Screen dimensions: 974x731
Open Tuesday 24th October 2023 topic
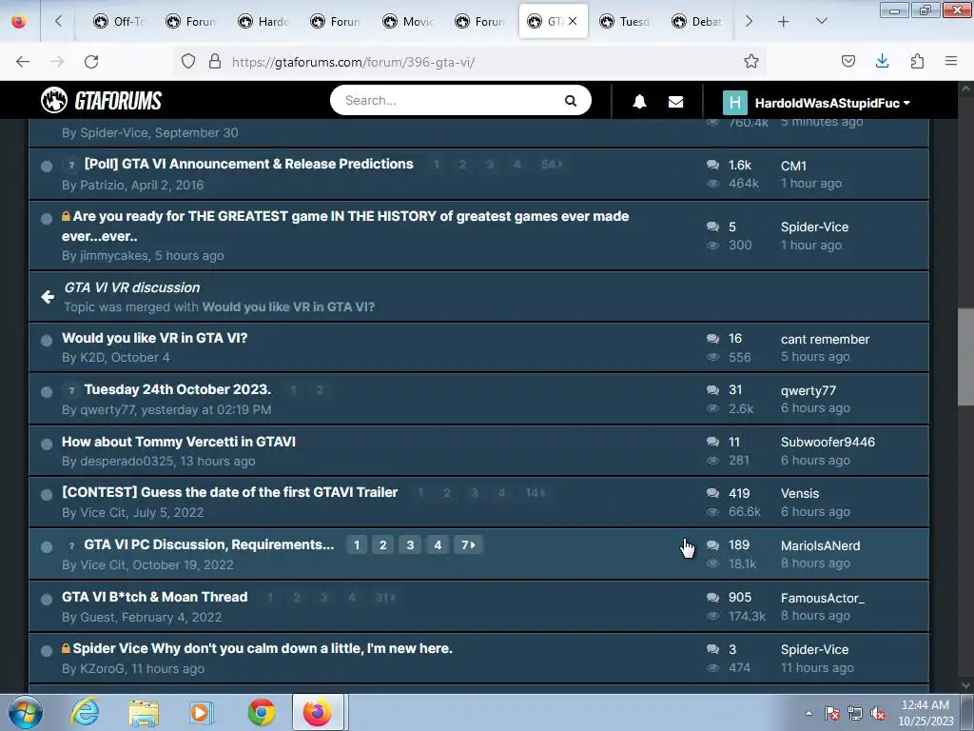coord(178,389)
